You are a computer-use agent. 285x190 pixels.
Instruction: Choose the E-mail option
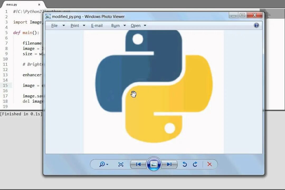97,26
